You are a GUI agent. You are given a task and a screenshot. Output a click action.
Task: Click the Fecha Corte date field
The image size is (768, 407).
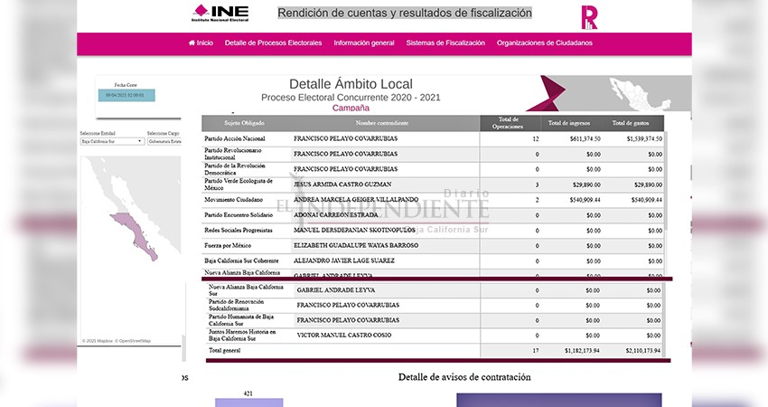click(126, 95)
